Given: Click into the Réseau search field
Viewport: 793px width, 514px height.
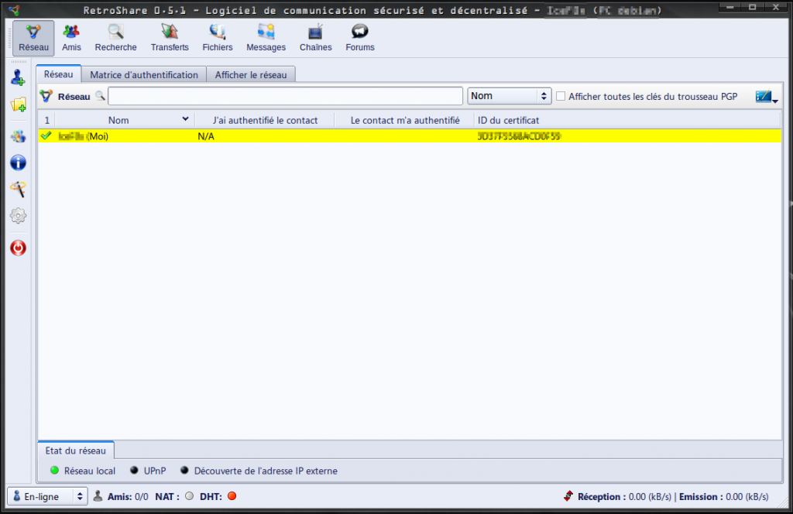Looking at the screenshot, I should tap(285, 96).
